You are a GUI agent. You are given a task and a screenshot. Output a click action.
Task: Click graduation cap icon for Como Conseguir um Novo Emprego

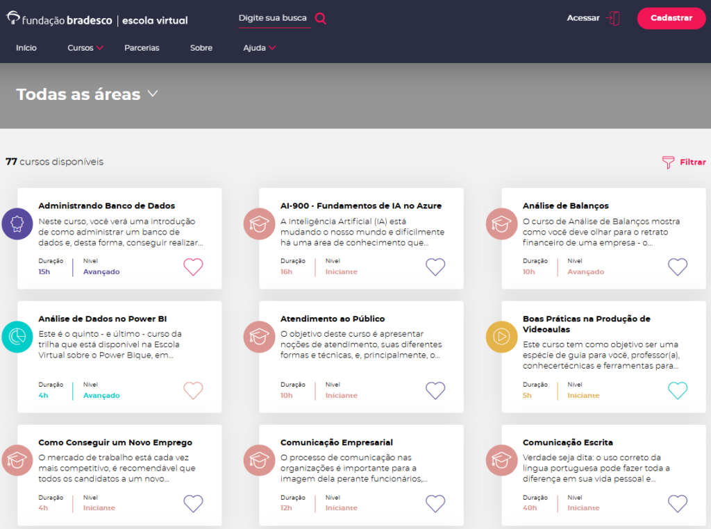click(17, 460)
